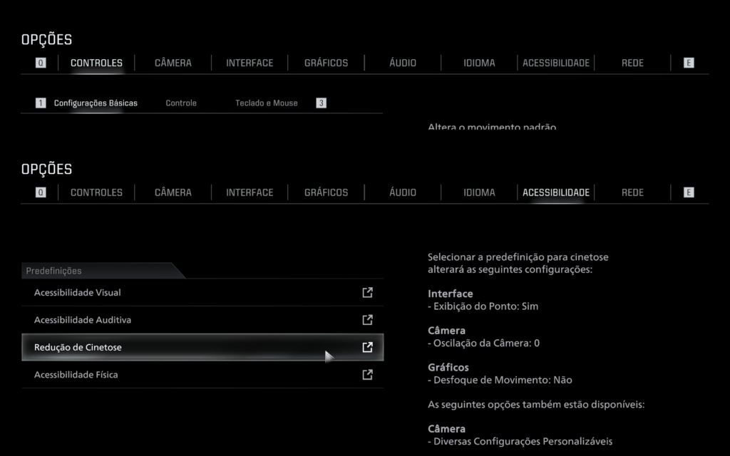
Task: Click the 3 key icon after Teclado e Mouse
Action: pos(321,103)
